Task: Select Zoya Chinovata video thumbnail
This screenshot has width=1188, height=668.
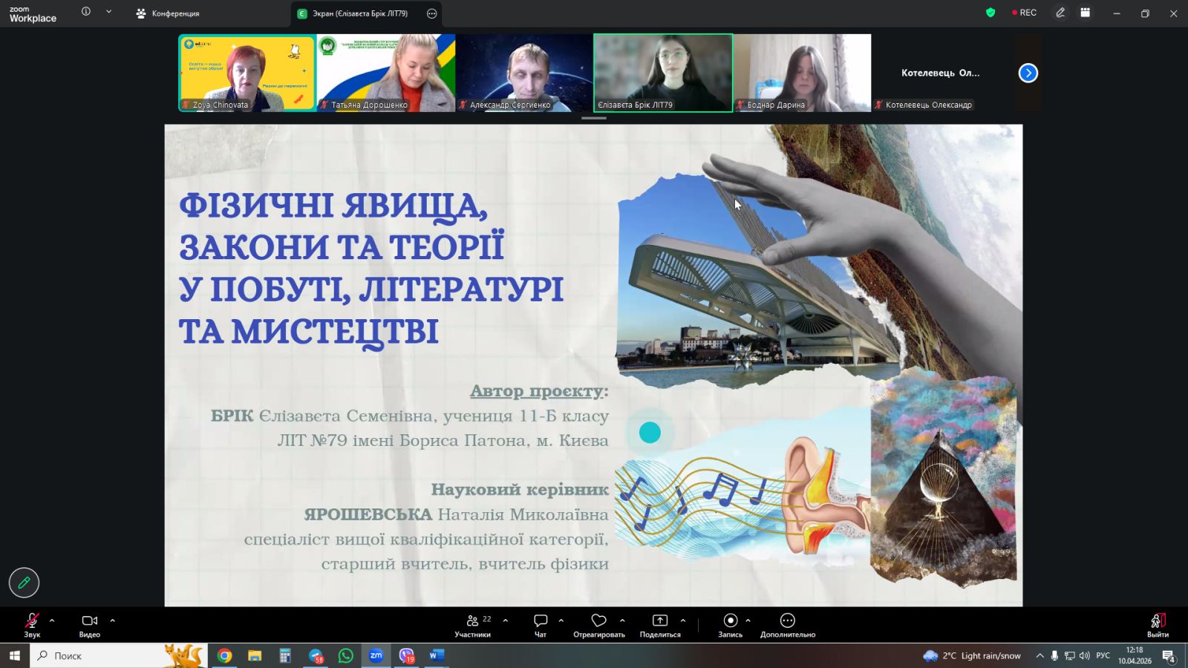Action: pos(247,73)
